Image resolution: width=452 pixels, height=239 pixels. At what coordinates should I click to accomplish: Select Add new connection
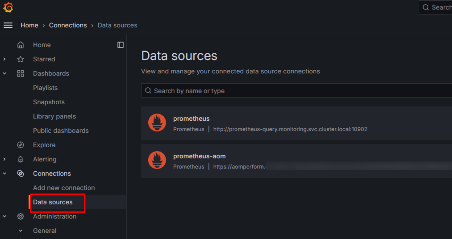(64, 188)
